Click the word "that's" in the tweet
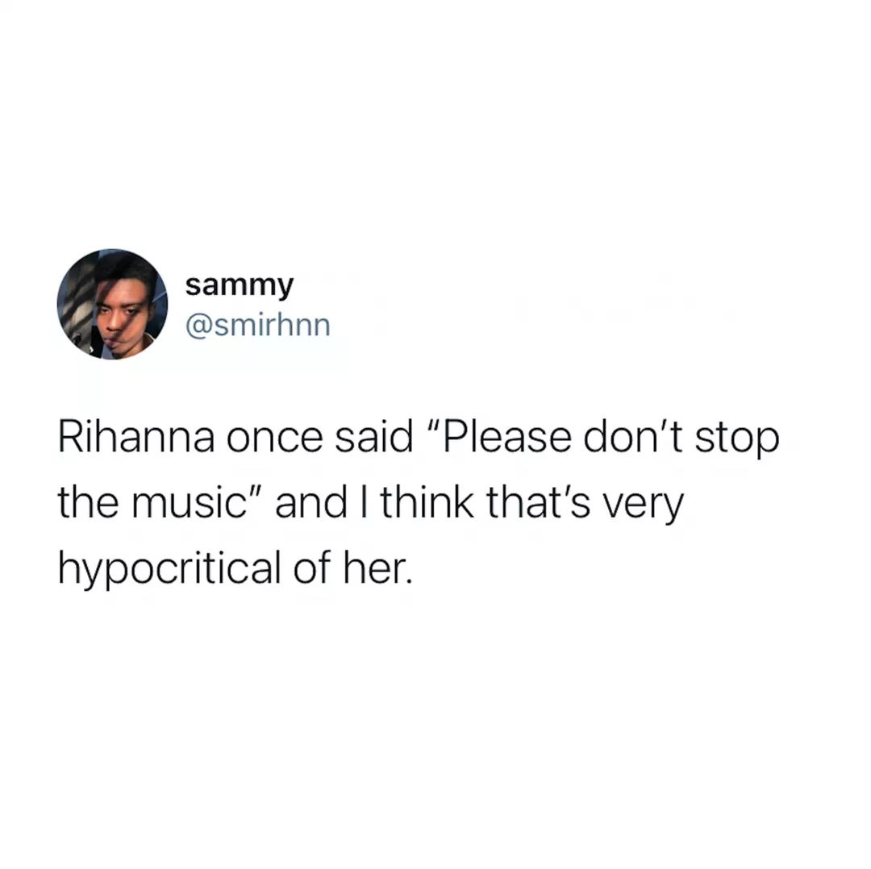Screen dimensions: 871x869 [538, 502]
